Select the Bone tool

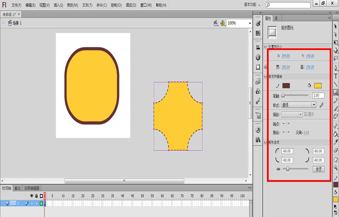[x=336, y=125]
